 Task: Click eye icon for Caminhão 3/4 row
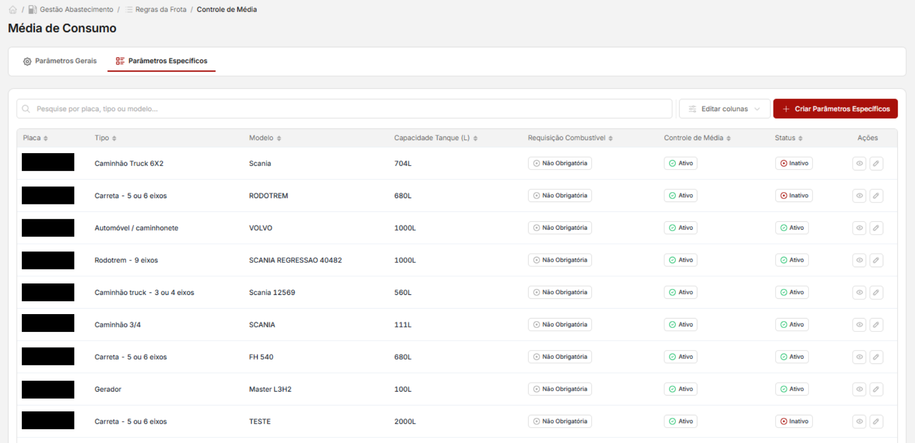pos(859,324)
